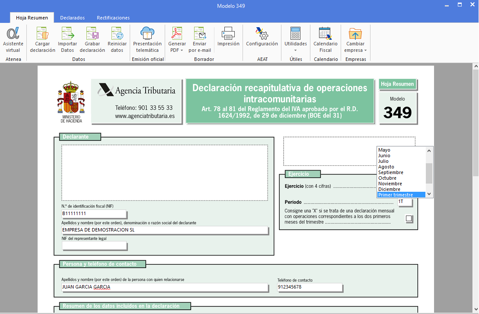Maximize the Modelo 349 window
Viewport: 479px width, 314px height.
pyautogui.click(x=460, y=5)
